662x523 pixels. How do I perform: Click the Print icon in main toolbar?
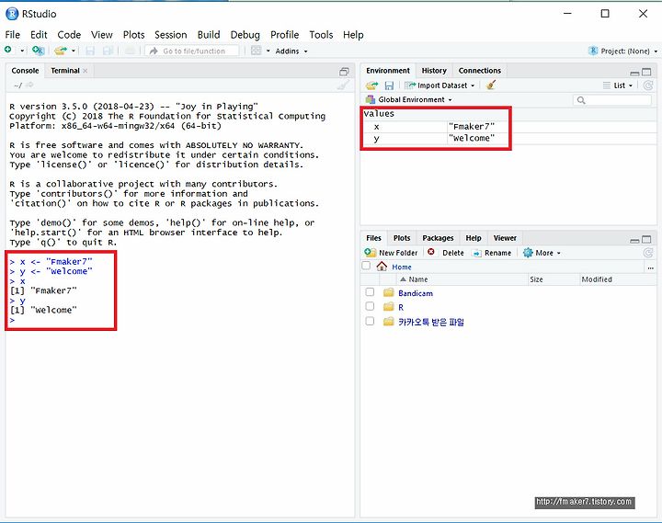[130, 51]
